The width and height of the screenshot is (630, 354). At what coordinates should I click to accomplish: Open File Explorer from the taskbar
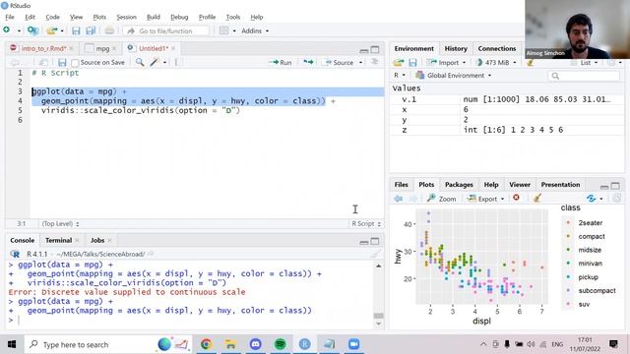click(230, 344)
